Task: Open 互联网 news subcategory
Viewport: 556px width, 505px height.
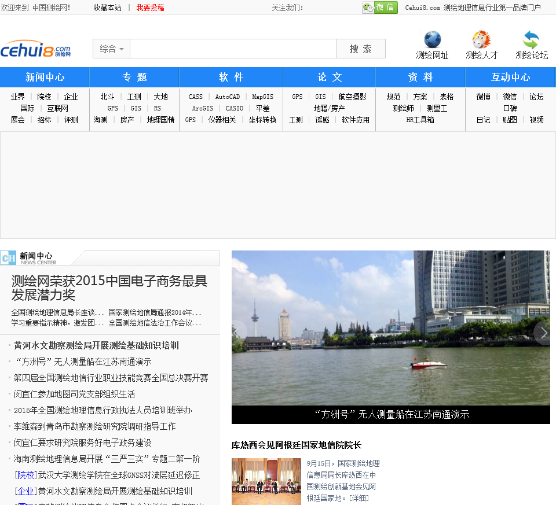Action: 57,108
